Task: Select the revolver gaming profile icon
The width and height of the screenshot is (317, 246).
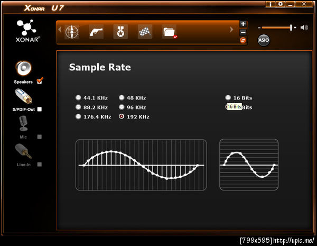Action: pyautogui.click(x=96, y=32)
